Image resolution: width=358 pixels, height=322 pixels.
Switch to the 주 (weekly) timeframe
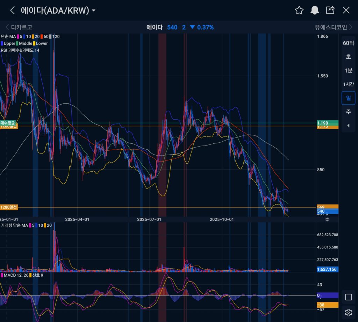(x=348, y=112)
